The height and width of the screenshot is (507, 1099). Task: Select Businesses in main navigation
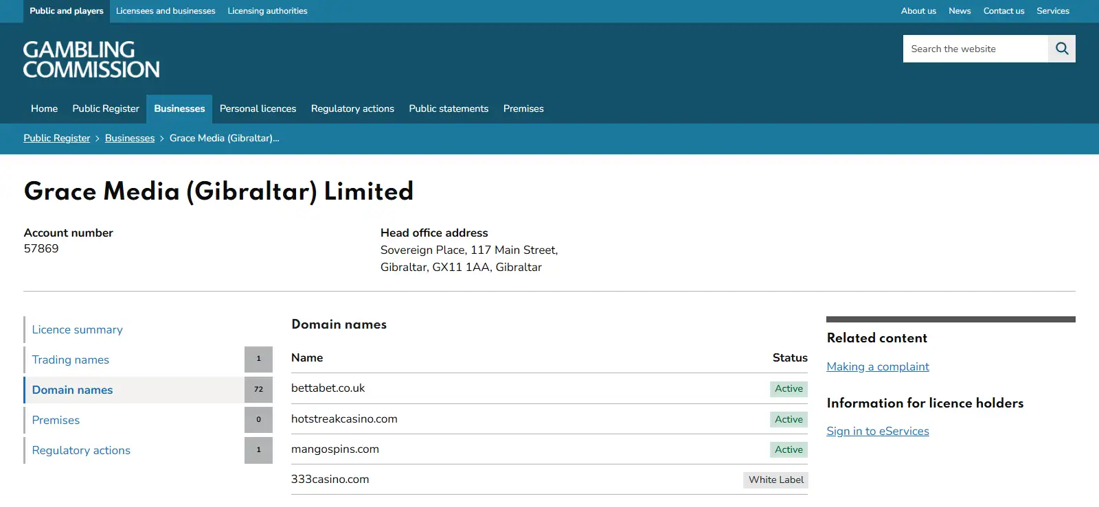click(179, 108)
